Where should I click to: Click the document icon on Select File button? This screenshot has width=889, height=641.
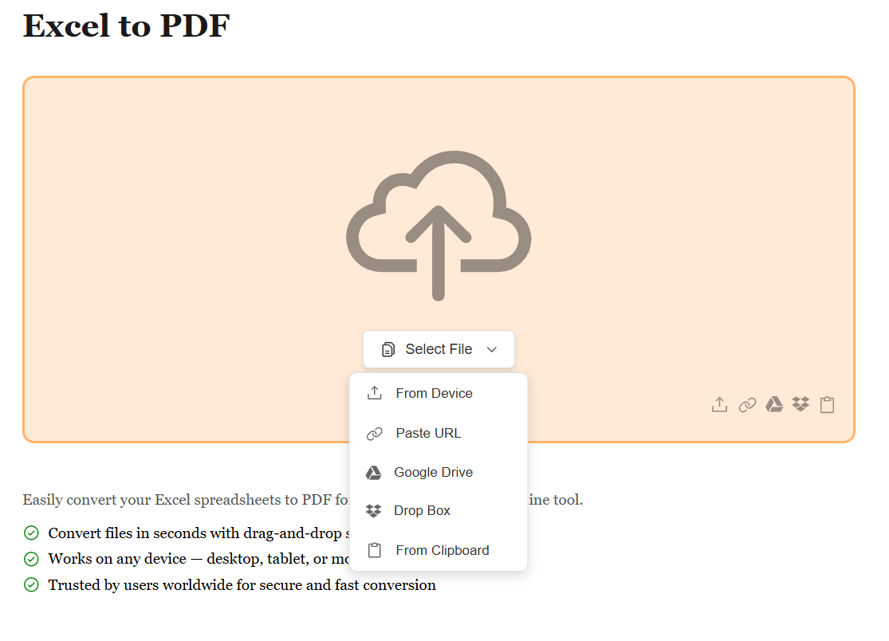click(x=388, y=349)
